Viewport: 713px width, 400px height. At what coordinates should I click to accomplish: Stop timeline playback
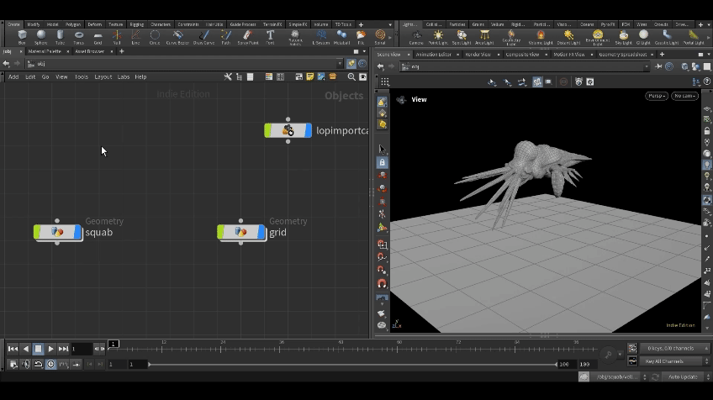pos(38,349)
